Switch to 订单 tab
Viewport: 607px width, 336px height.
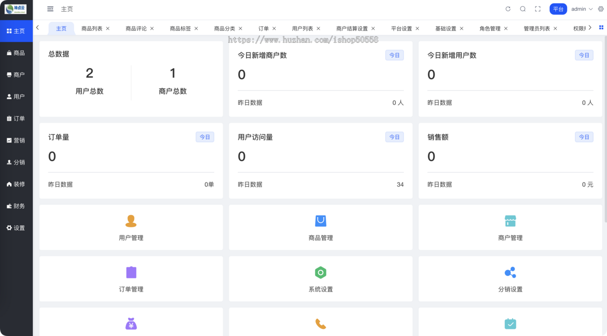[x=264, y=29]
